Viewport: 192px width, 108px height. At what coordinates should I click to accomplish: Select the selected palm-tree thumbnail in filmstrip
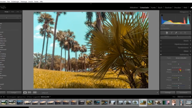143,103
